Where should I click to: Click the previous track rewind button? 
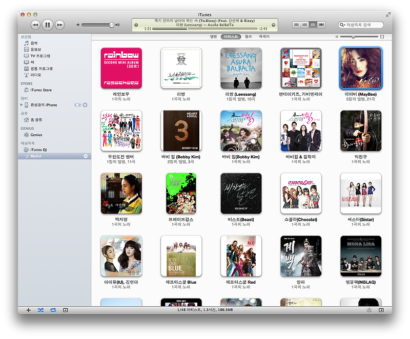(x=35, y=25)
